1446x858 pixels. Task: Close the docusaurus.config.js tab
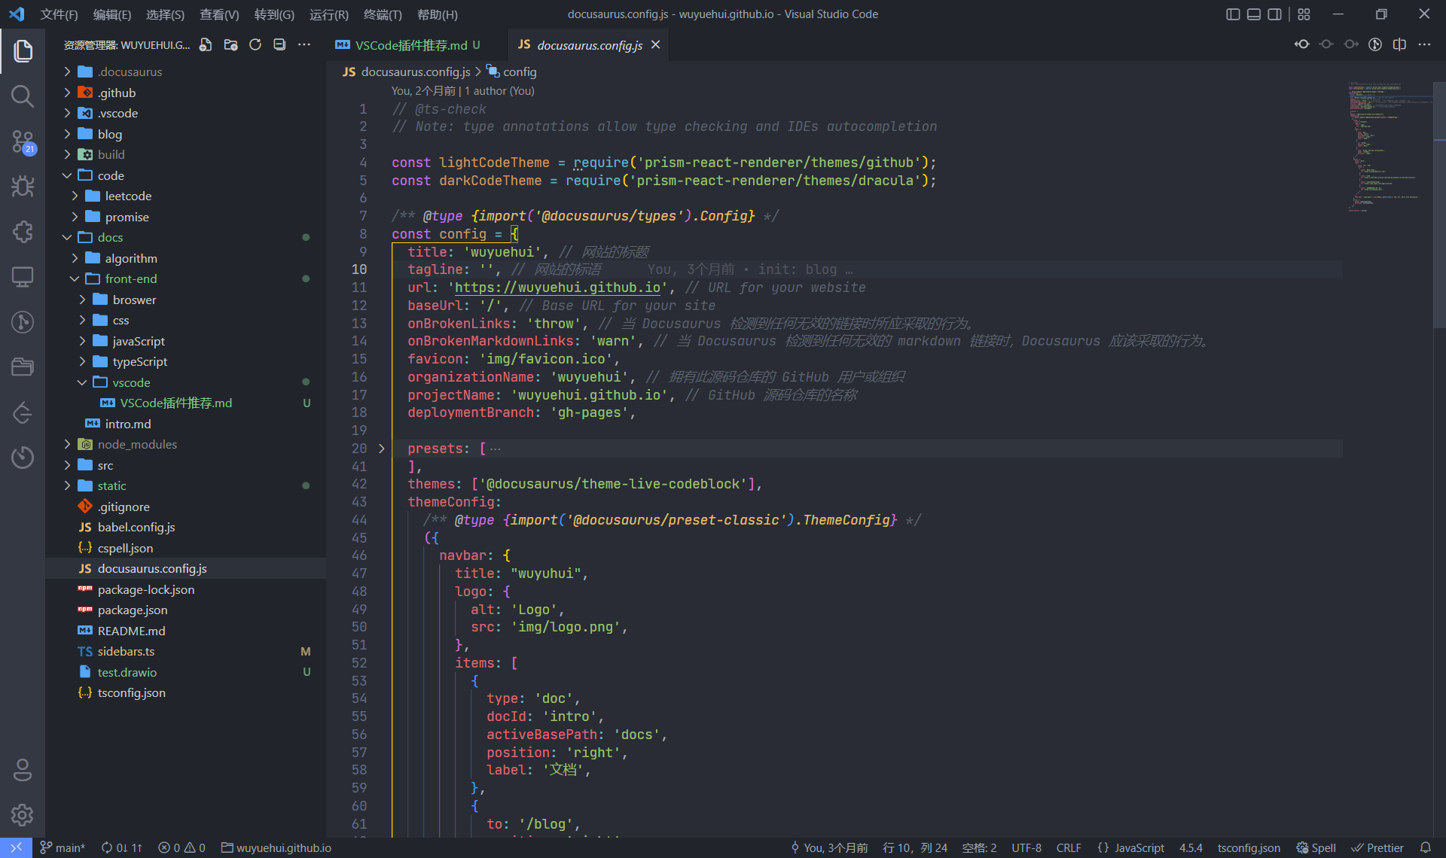tap(655, 45)
